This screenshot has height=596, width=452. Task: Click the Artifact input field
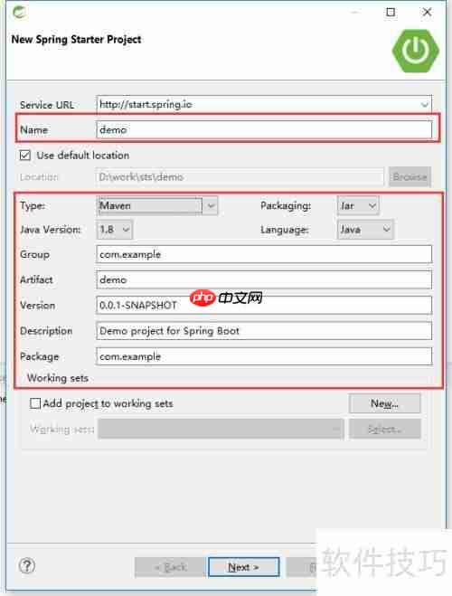coord(264,279)
